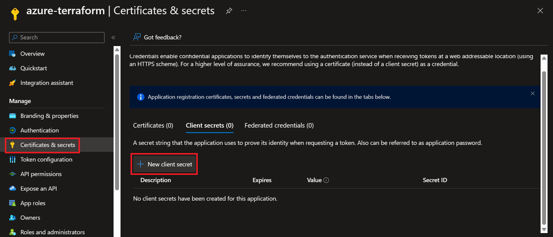
Task: Open API permissions
Action: pyautogui.click(x=41, y=174)
